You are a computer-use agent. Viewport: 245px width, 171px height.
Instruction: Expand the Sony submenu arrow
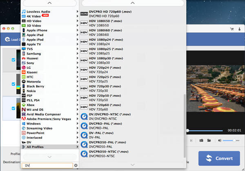[77, 63]
